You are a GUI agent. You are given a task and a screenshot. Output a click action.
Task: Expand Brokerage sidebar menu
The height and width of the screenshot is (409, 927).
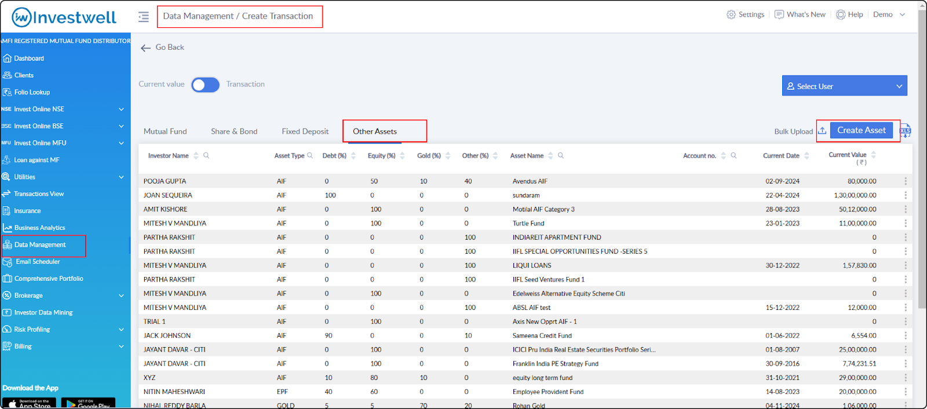(121, 295)
